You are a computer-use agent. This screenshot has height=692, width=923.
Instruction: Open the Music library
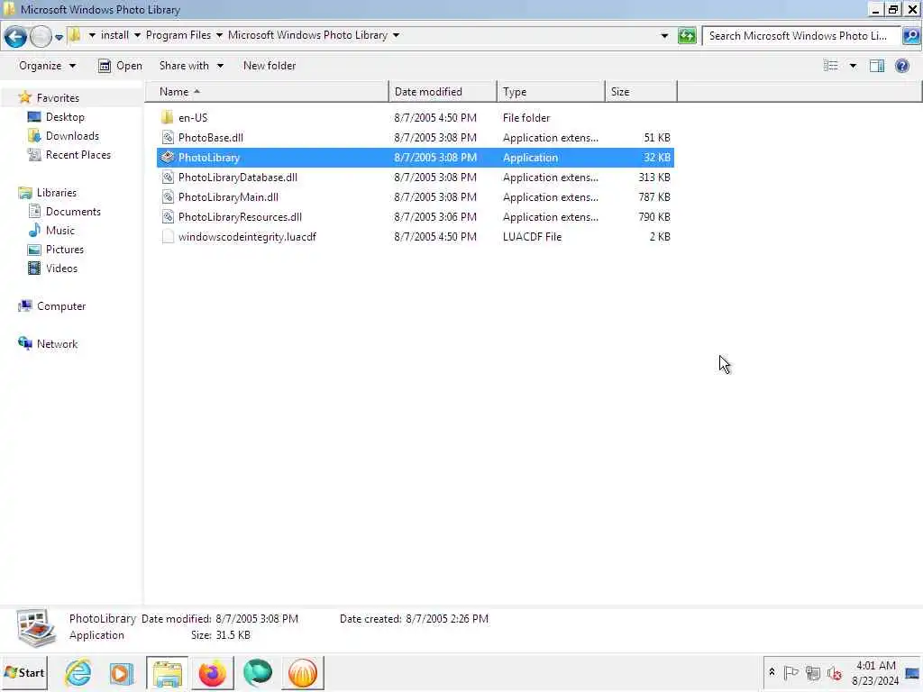[60, 230]
